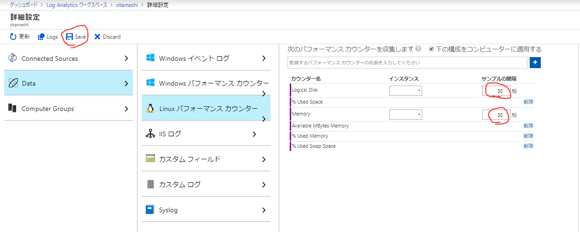Click the refresh (更新) icon
Image resolution: width=580 pixels, height=232 pixels.
pos(13,36)
